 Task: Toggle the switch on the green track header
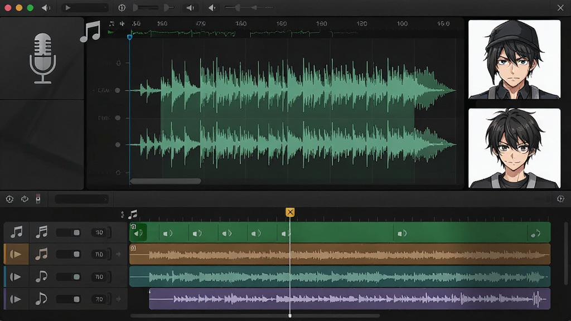coord(69,232)
